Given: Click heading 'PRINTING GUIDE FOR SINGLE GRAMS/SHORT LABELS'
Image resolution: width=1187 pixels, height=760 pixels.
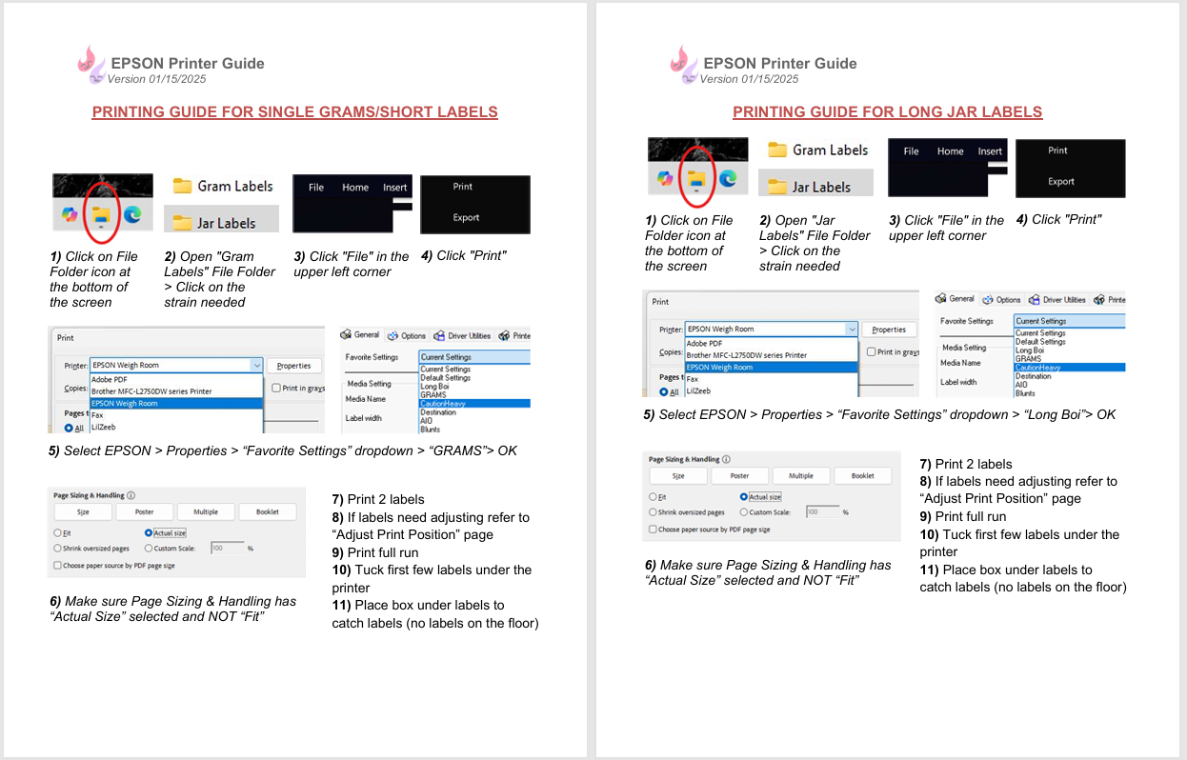Looking at the screenshot, I should pyautogui.click(x=295, y=112).
